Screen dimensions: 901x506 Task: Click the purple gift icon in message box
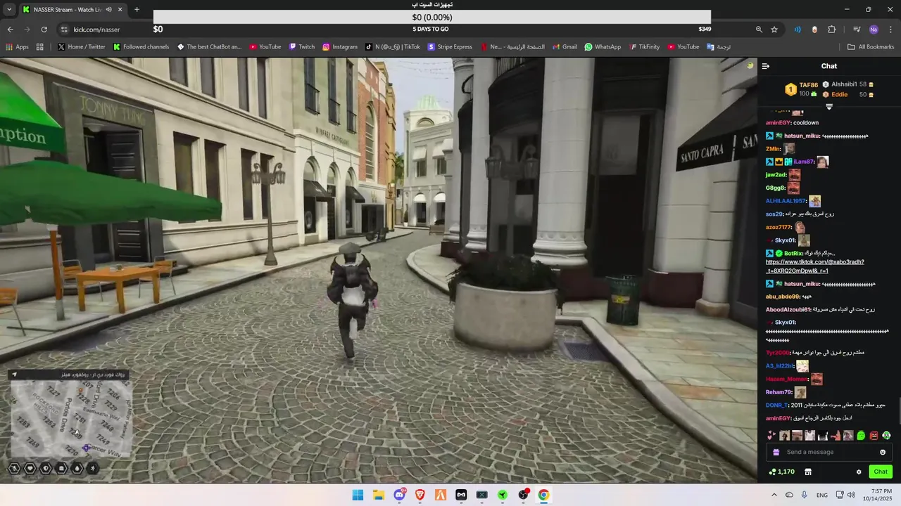(x=776, y=452)
